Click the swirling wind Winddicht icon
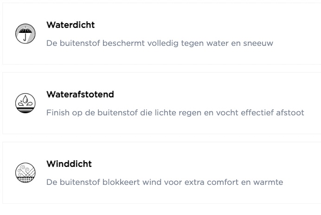The height and width of the screenshot is (215, 321). (25, 173)
